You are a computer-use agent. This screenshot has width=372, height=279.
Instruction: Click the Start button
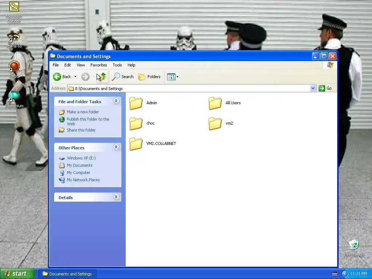(17, 274)
